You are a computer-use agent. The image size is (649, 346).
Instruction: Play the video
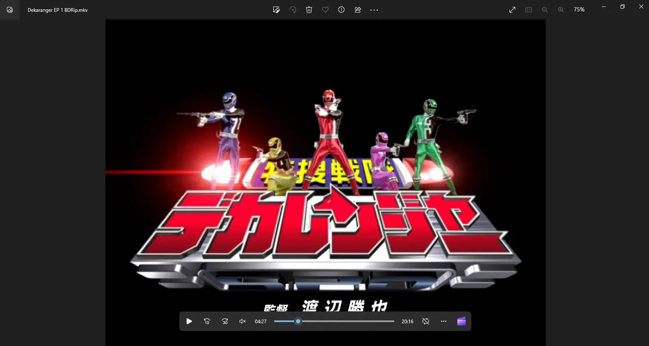pyautogui.click(x=189, y=321)
